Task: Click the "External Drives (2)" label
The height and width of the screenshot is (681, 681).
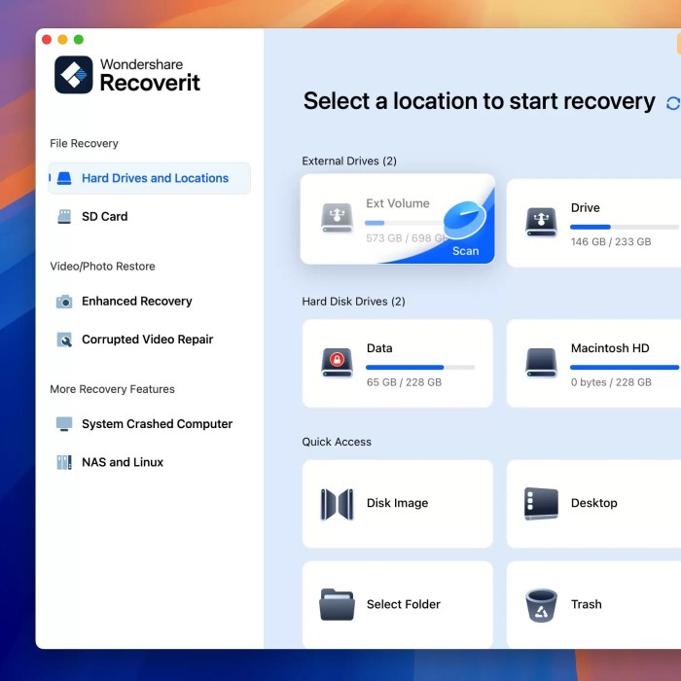Action: click(x=349, y=161)
